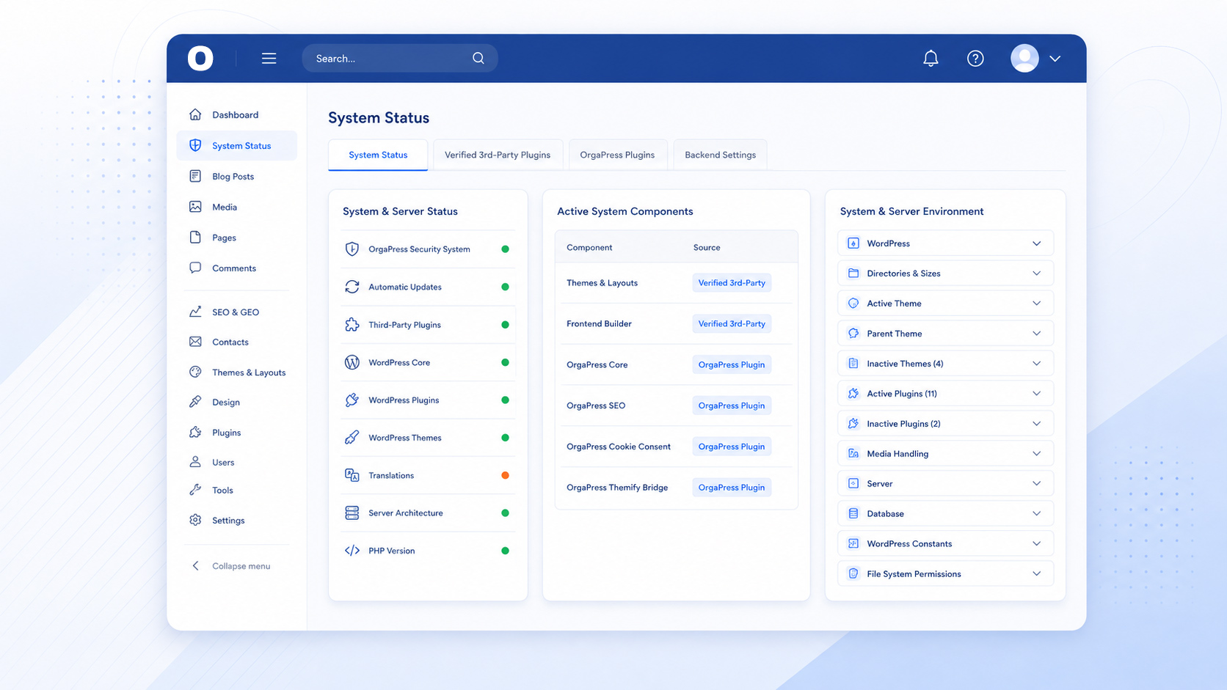Click the Media image icon
Image resolution: width=1227 pixels, height=690 pixels.
[195, 207]
